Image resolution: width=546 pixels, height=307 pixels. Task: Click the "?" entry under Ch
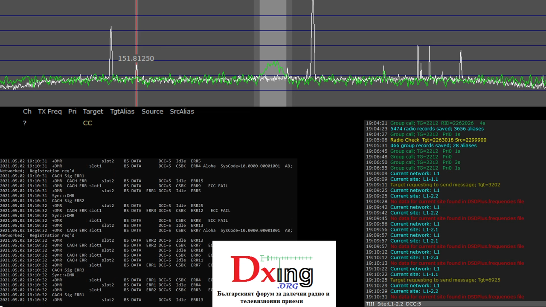coord(25,123)
